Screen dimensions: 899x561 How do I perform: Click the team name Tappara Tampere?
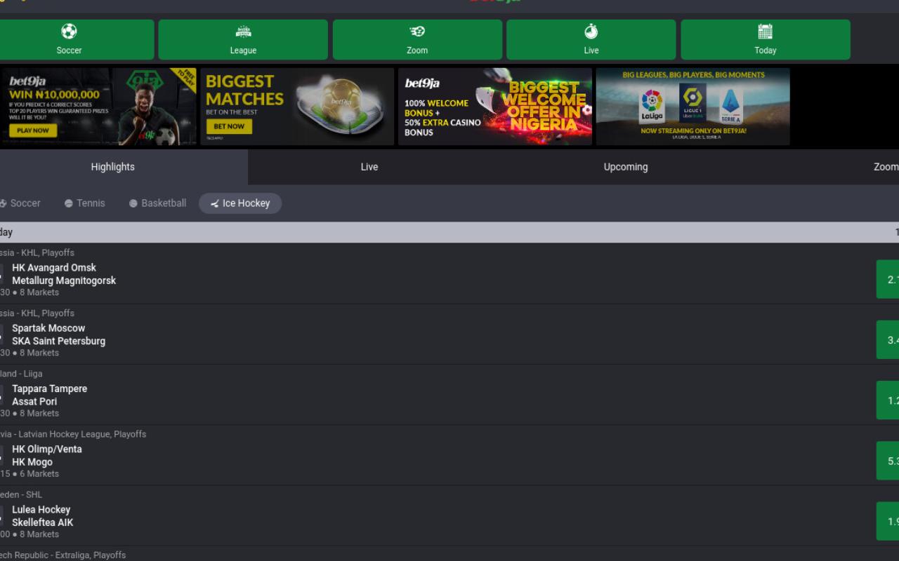click(x=50, y=388)
